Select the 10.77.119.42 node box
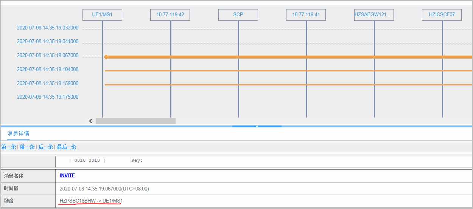Screen dimensions: 473x209 (170, 15)
